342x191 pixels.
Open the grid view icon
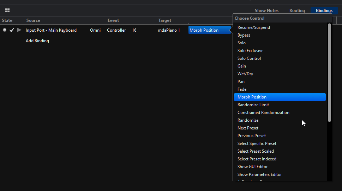[7, 11]
